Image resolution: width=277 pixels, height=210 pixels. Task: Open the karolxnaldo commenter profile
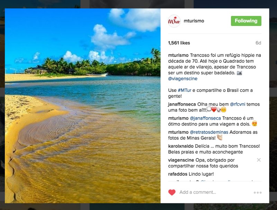(181, 146)
